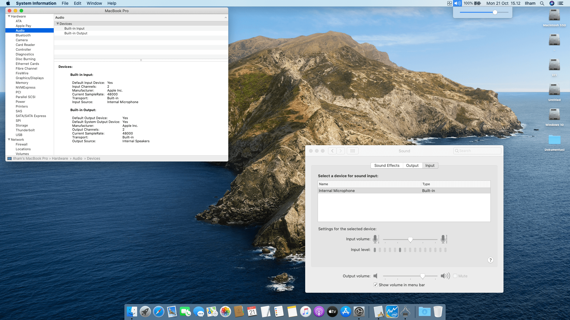570x320 pixels.
Task: Open Safari from the Dock
Action: (159, 311)
